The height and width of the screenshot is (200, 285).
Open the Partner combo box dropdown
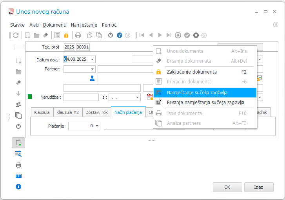pos(93,69)
